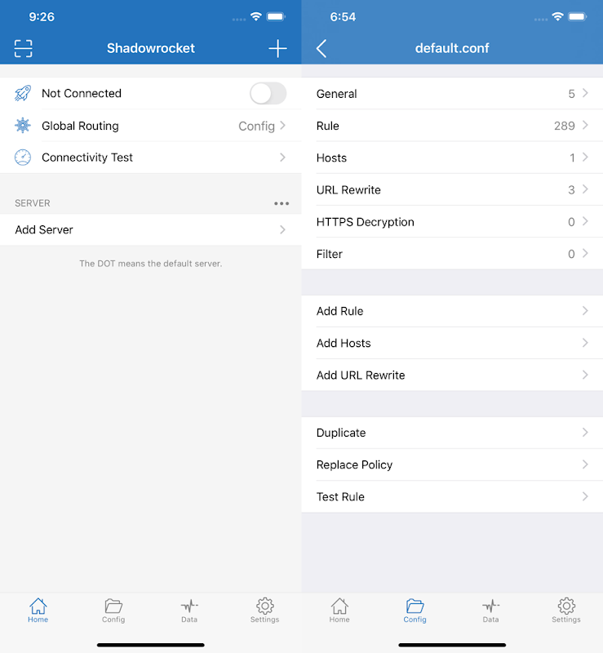This screenshot has height=653, width=603.
Task: Select the Duplicate option
Action: (x=452, y=433)
